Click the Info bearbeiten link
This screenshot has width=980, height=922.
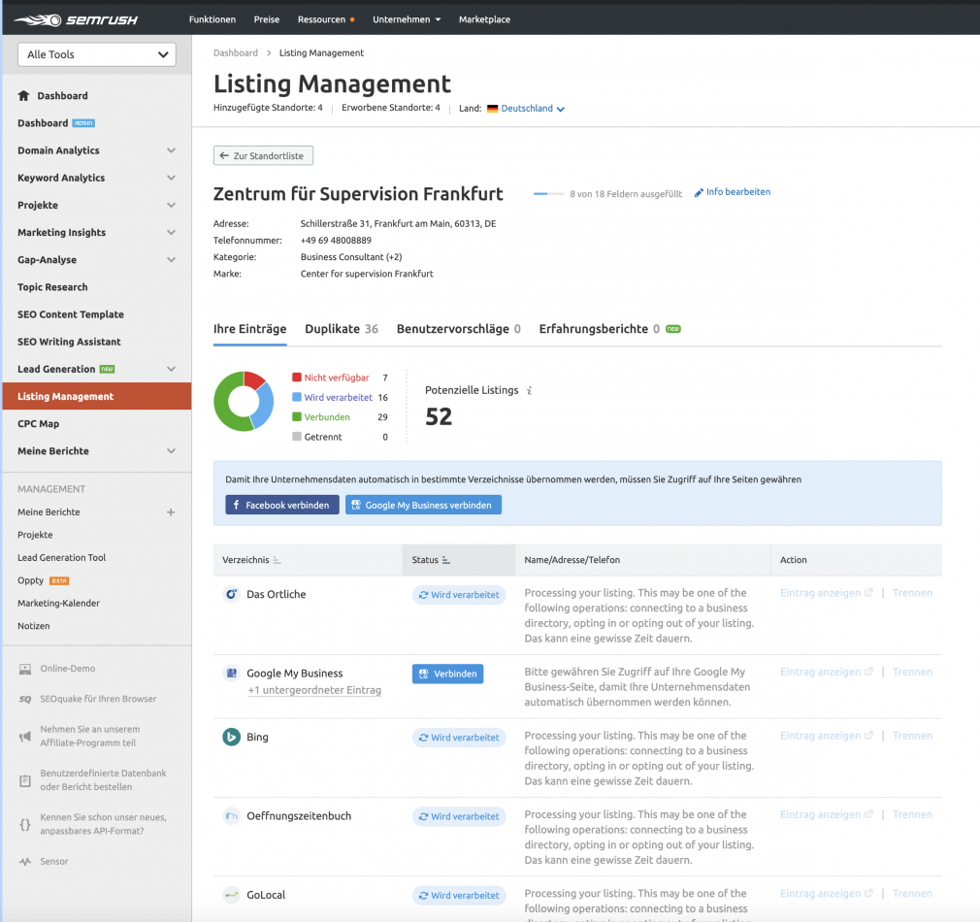click(738, 192)
